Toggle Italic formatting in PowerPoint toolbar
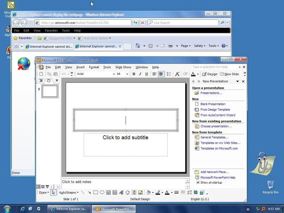The width and height of the screenshot is (284, 213). point(140,74)
